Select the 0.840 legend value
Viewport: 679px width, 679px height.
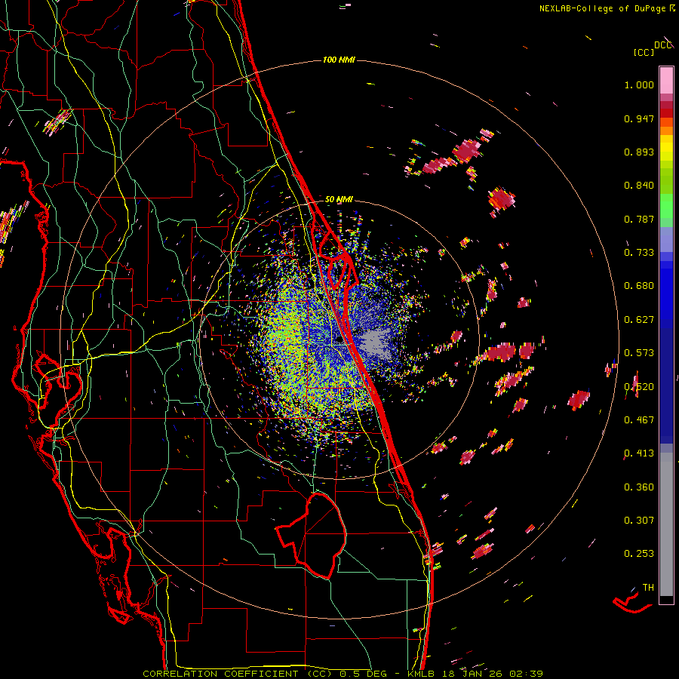pyautogui.click(x=639, y=186)
